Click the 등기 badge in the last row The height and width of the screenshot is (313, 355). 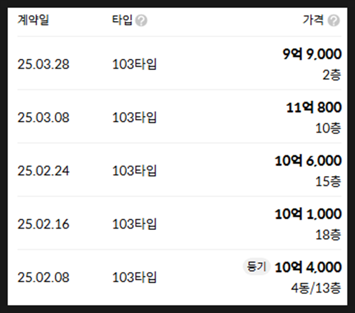(x=256, y=267)
